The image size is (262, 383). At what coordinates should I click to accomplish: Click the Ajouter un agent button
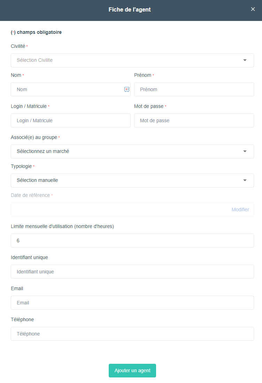[132, 370]
